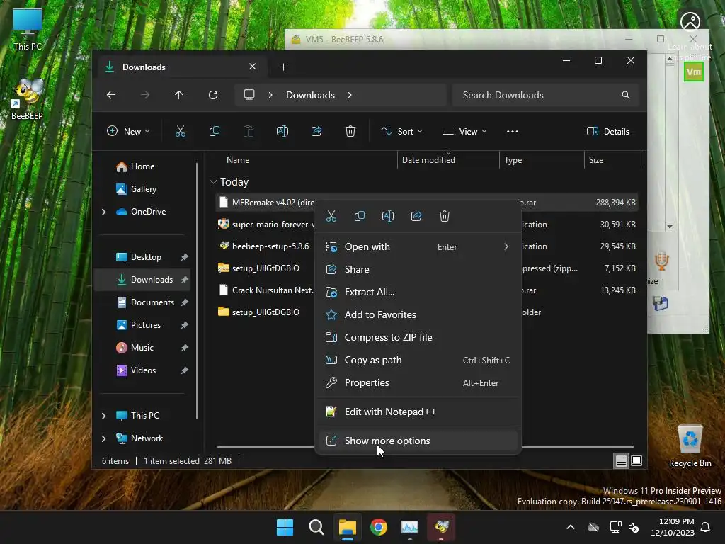Open Properties from context menu
Viewport: 725px width, 544px height.
[x=418, y=382]
